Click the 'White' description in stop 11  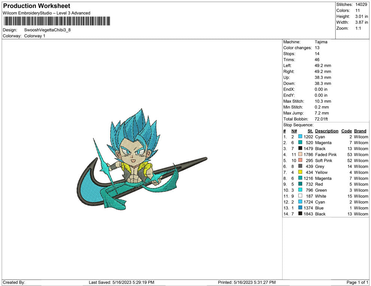pos(321,196)
